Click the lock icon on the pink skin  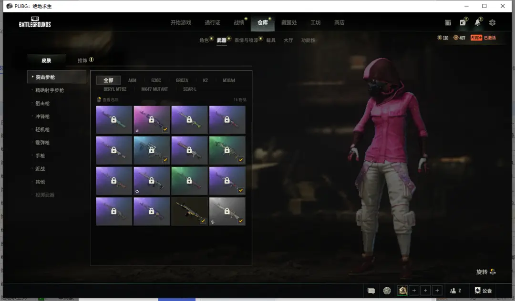[x=152, y=119]
